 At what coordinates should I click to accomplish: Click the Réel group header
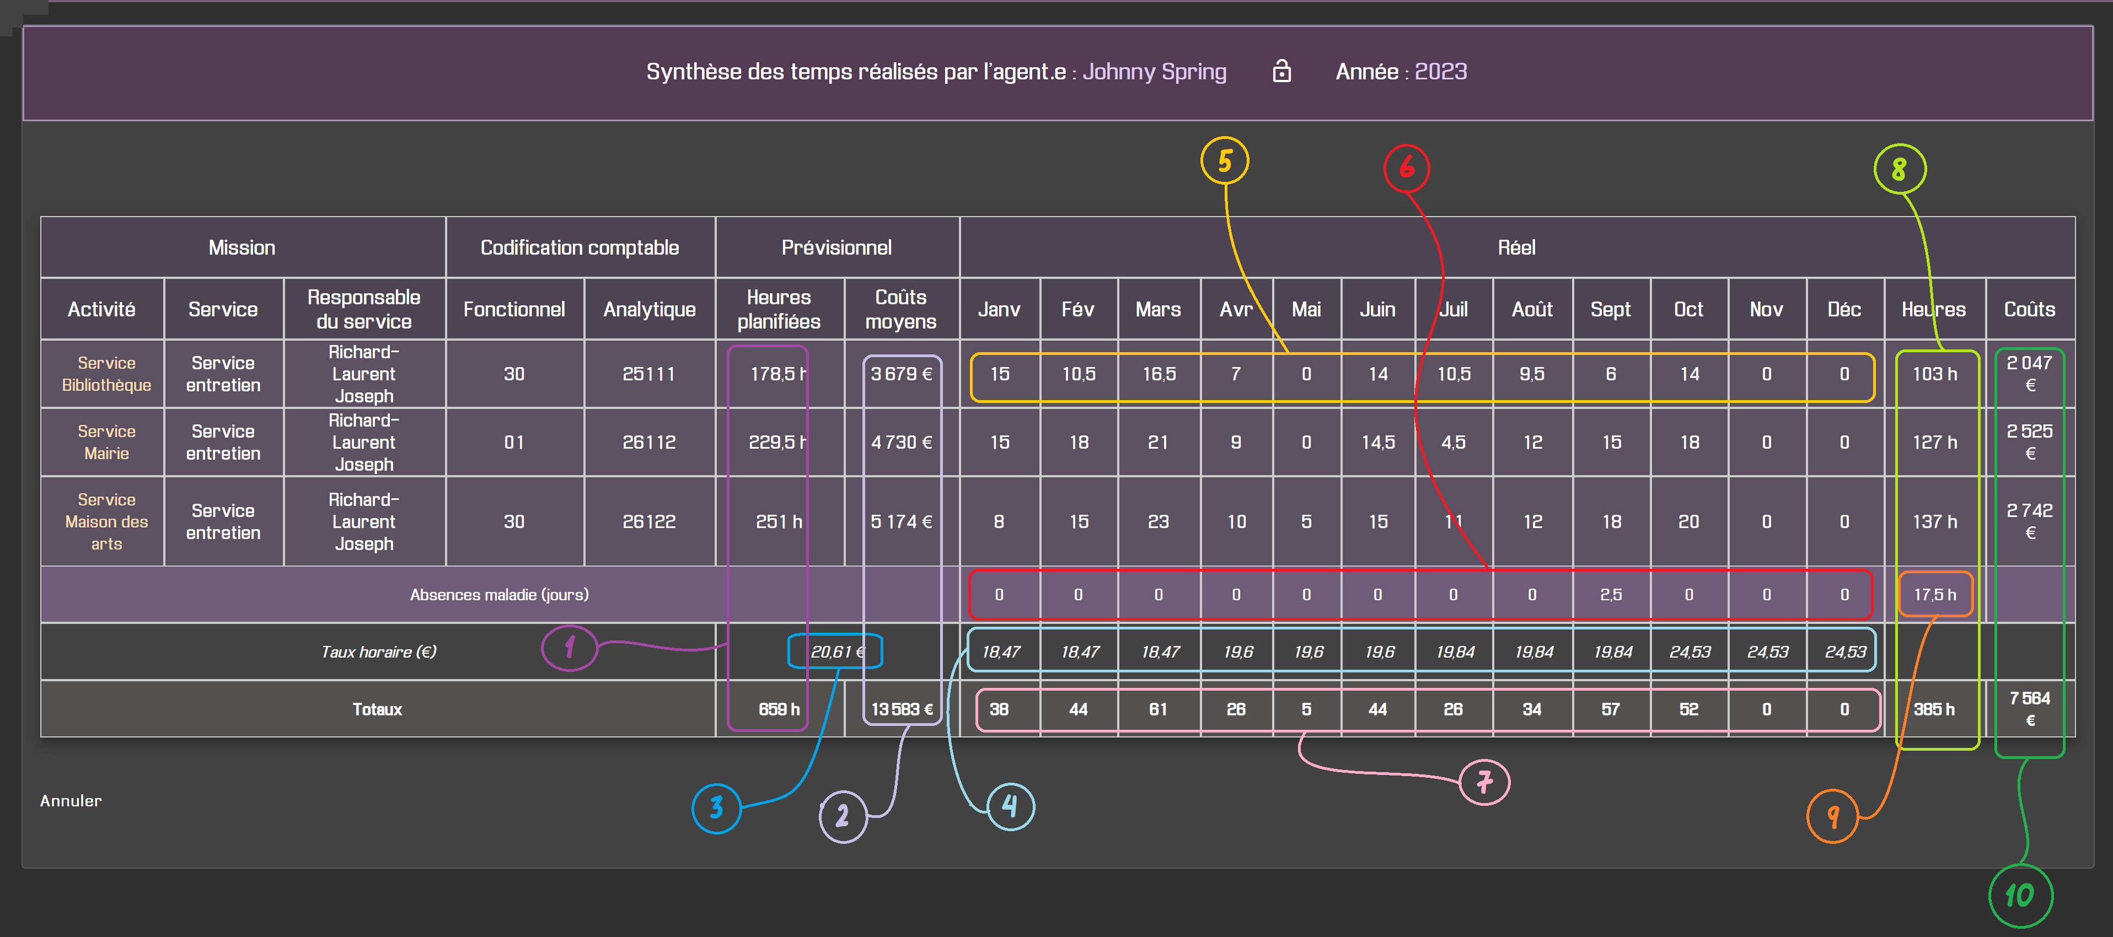pos(1517,247)
